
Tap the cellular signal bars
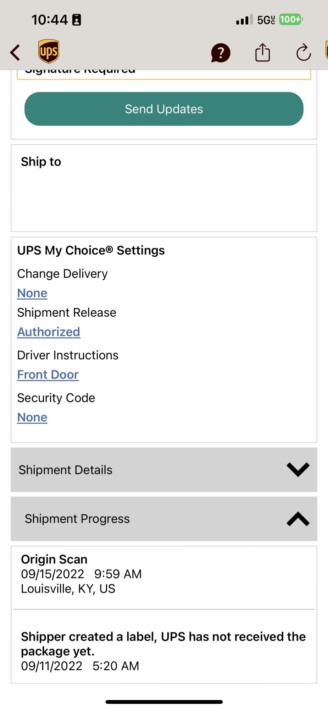(244, 20)
